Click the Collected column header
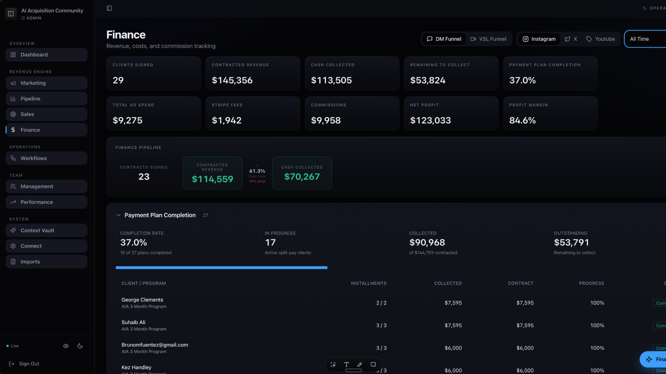This screenshot has height=374, width=666. (448, 283)
